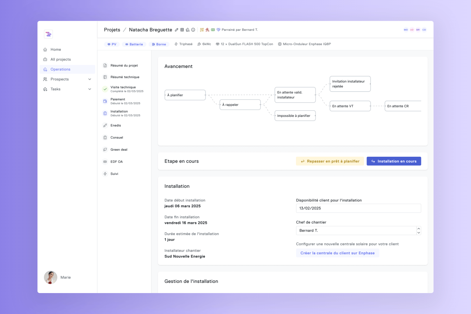Expand the Tasks menu chevron

click(90, 89)
